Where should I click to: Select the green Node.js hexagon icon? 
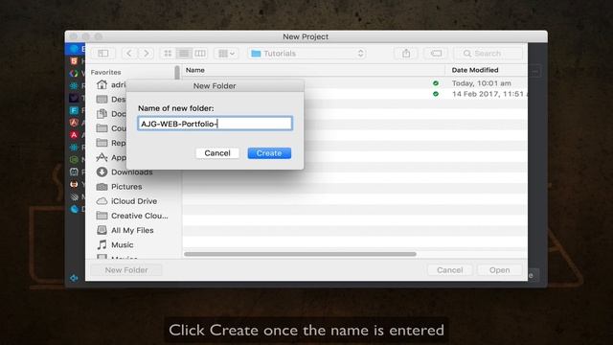point(74,160)
